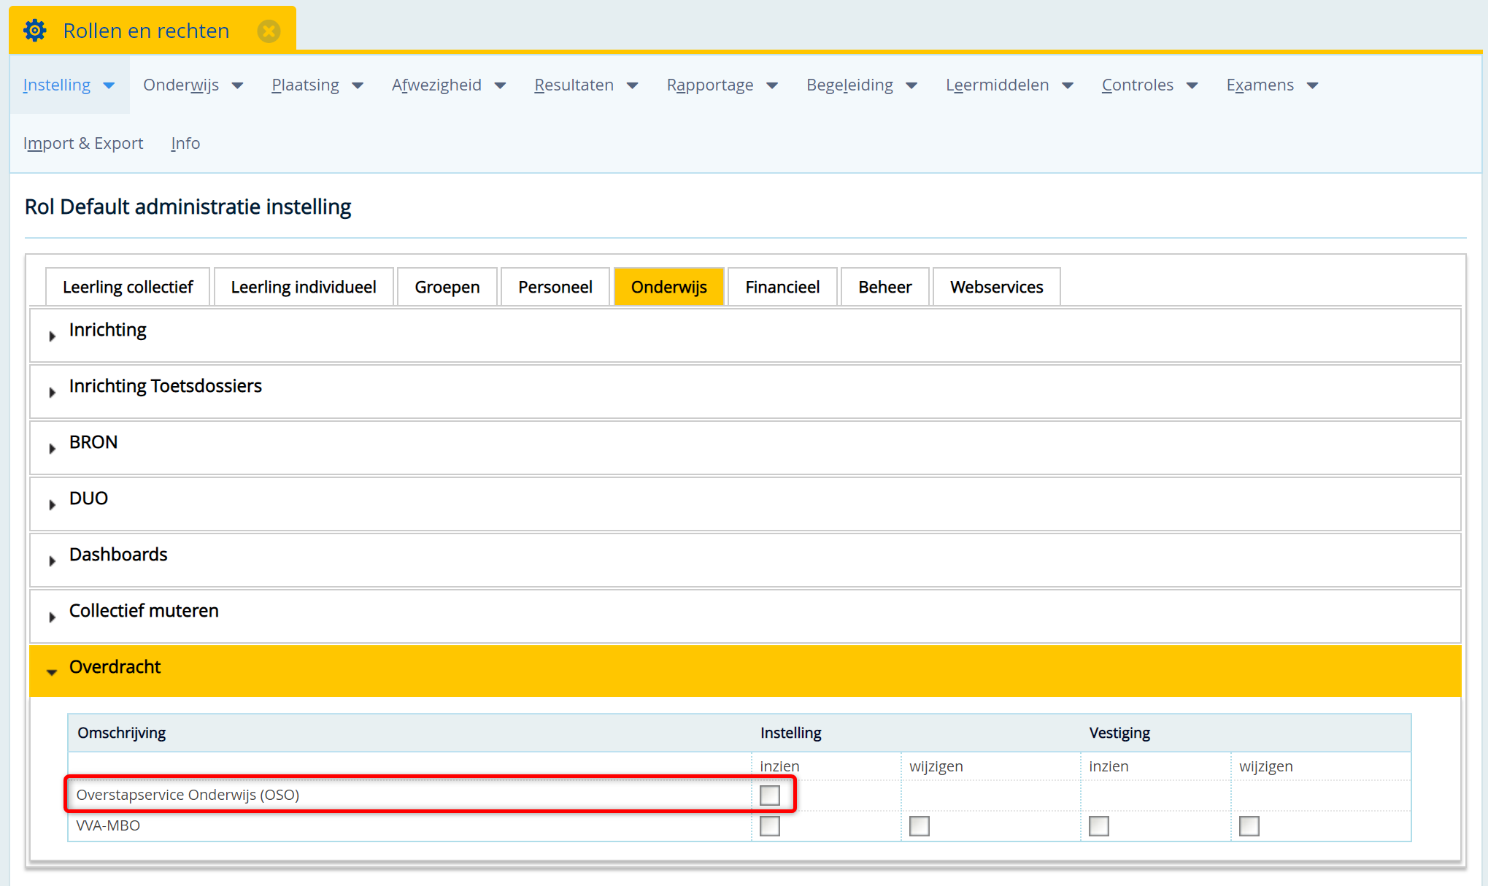Enable Instelling wijzigen for VVA-MBO
Viewport: 1488px width, 886px height.
click(x=920, y=826)
